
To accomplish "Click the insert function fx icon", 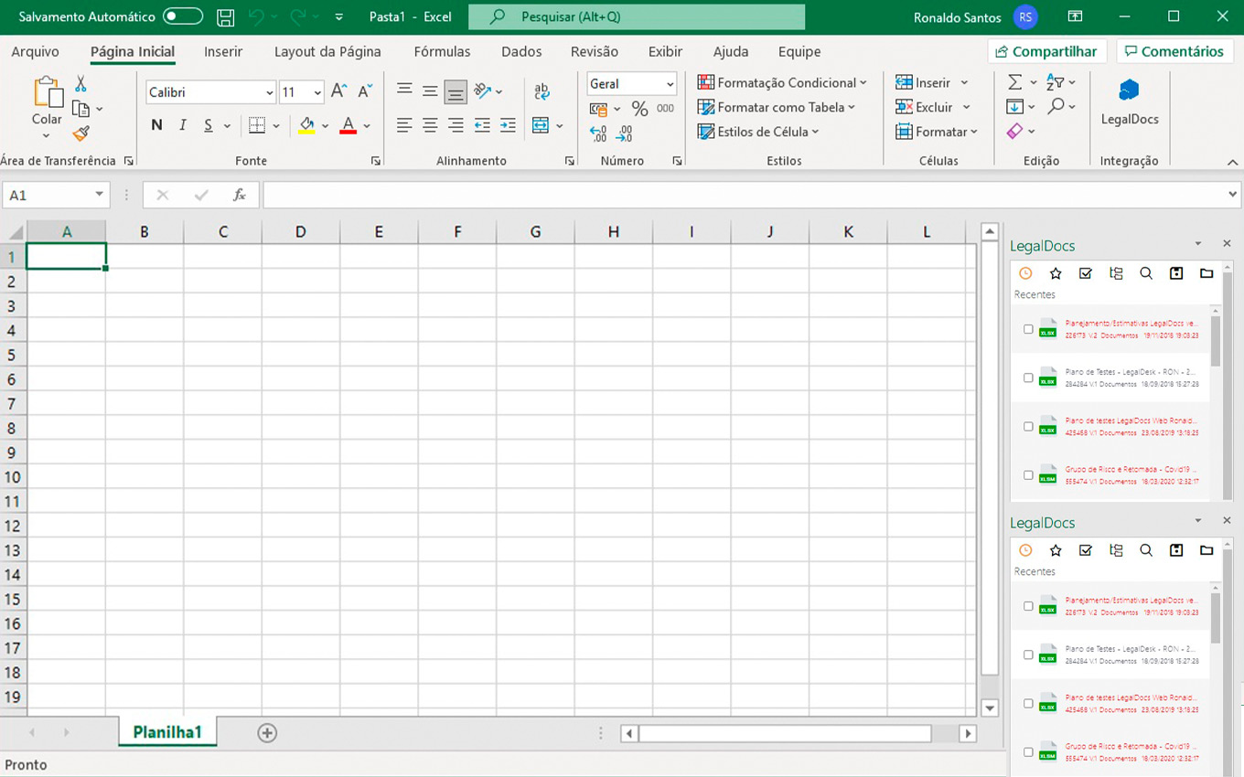I will (239, 195).
